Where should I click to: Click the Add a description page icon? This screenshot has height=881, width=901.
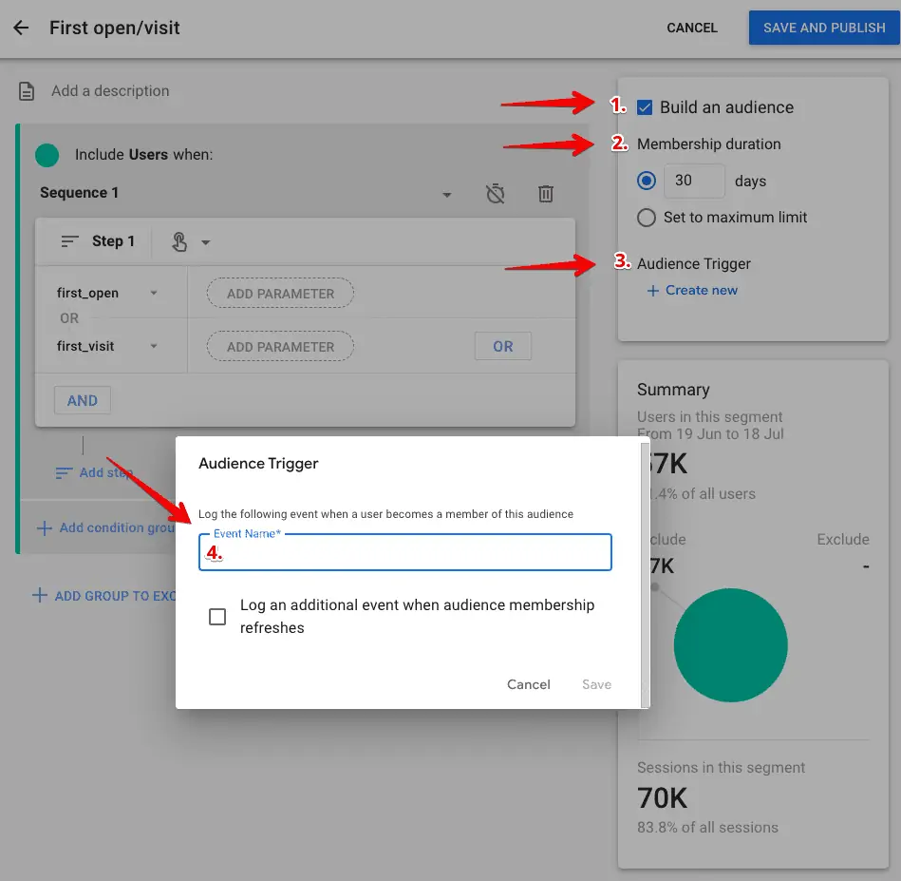(25, 90)
